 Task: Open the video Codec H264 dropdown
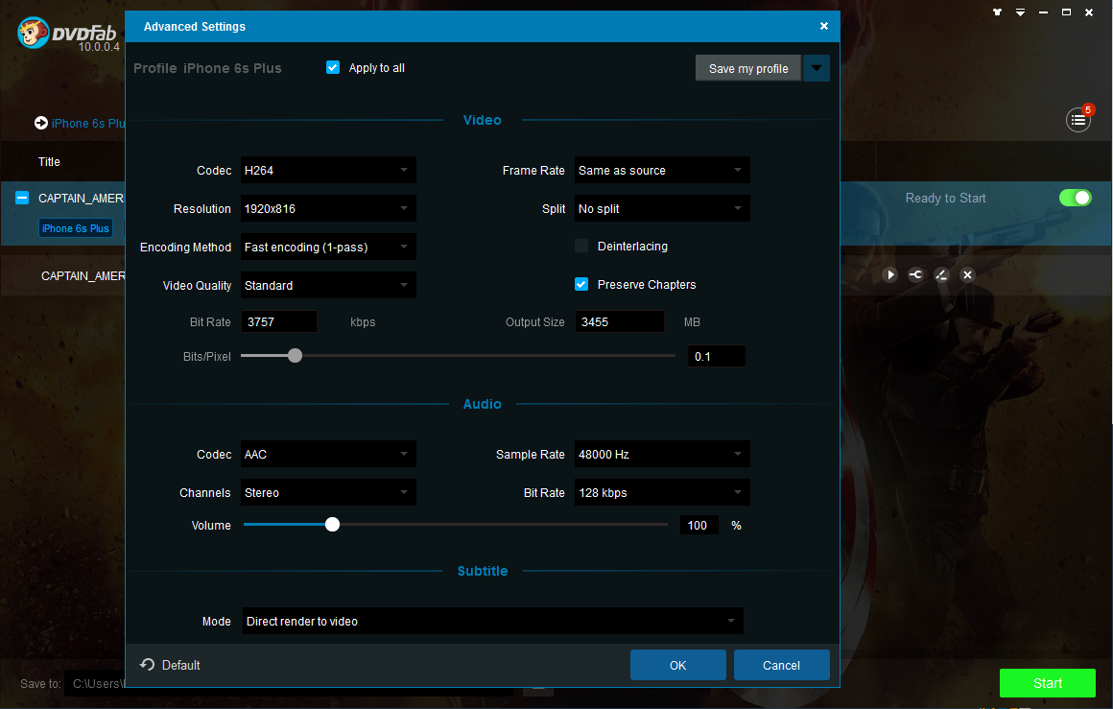(328, 171)
